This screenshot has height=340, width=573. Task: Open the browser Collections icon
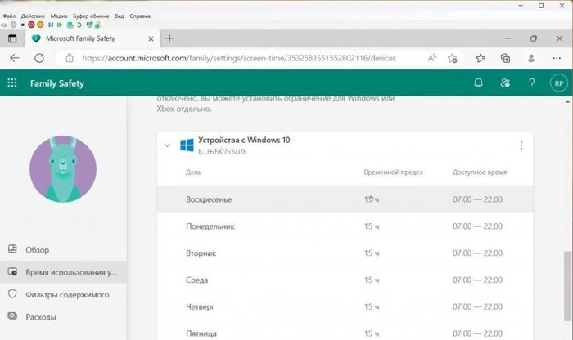(505, 59)
